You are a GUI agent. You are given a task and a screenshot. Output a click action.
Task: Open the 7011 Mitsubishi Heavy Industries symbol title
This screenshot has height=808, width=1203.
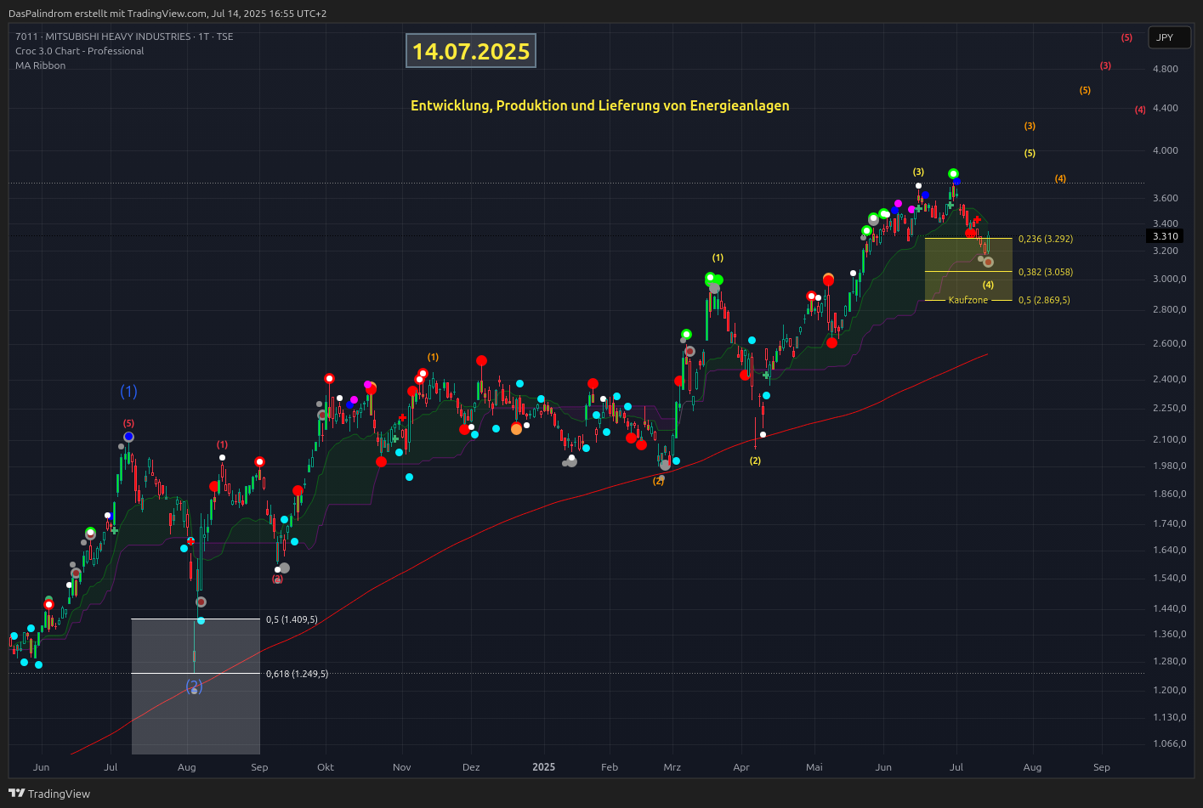(x=124, y=37)
